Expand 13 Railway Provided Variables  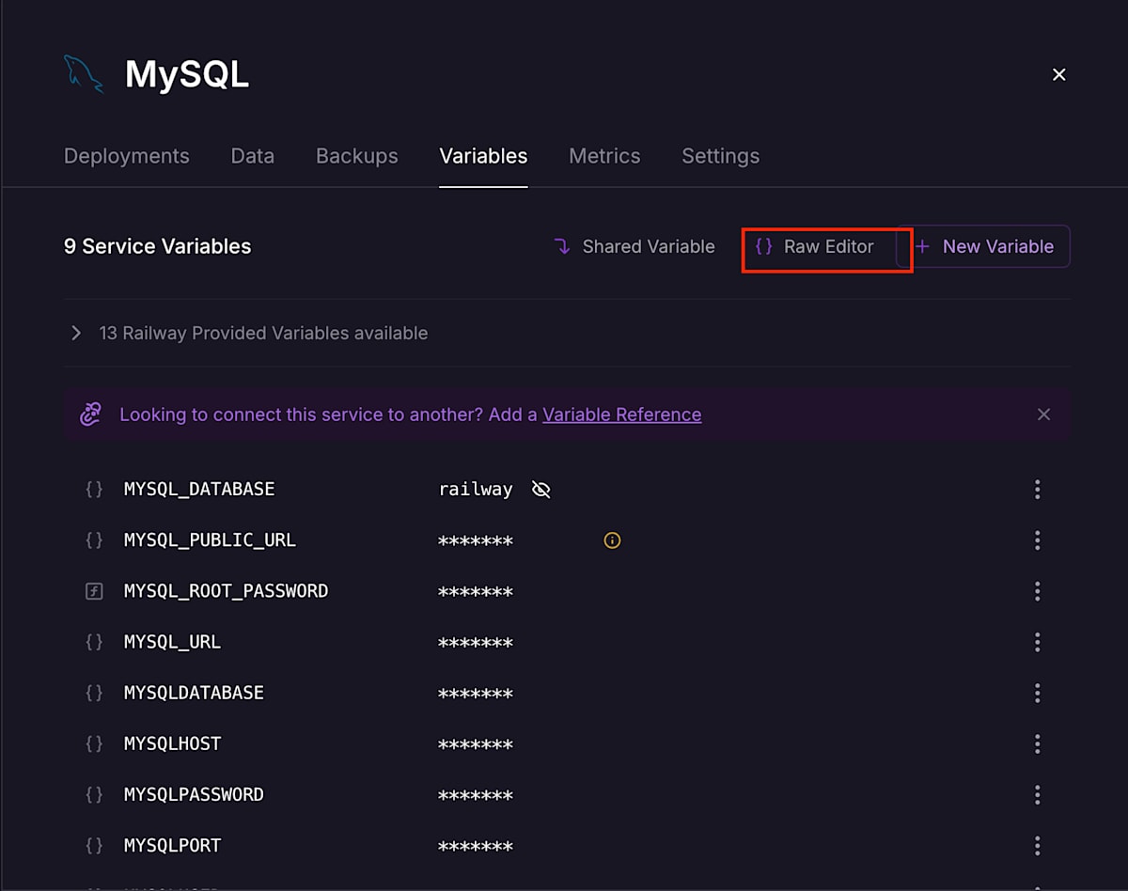(x=250, y=333)
